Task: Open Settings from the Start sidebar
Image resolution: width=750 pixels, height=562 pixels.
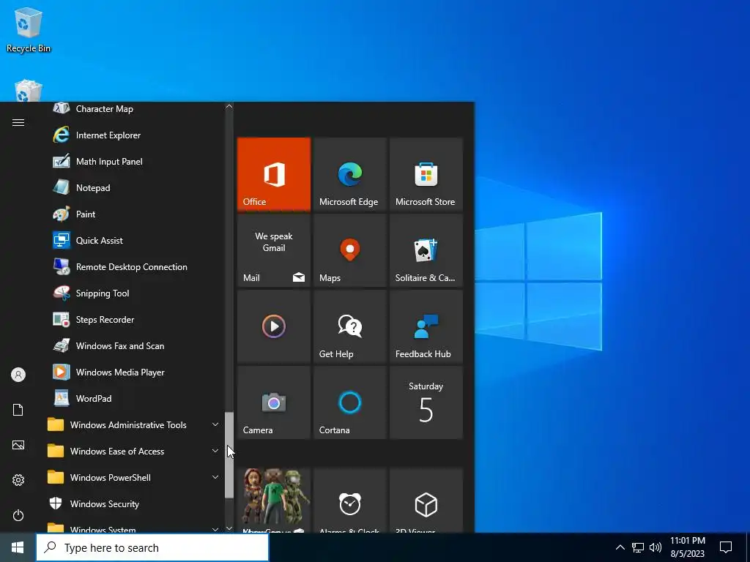Action: [x=18, y=480]
